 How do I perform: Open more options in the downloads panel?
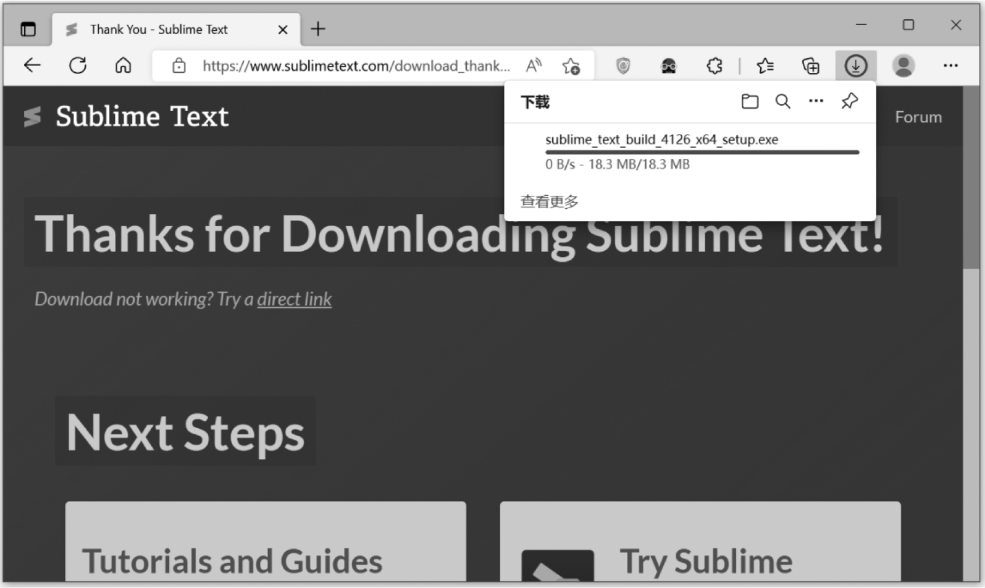pos(816,101)
